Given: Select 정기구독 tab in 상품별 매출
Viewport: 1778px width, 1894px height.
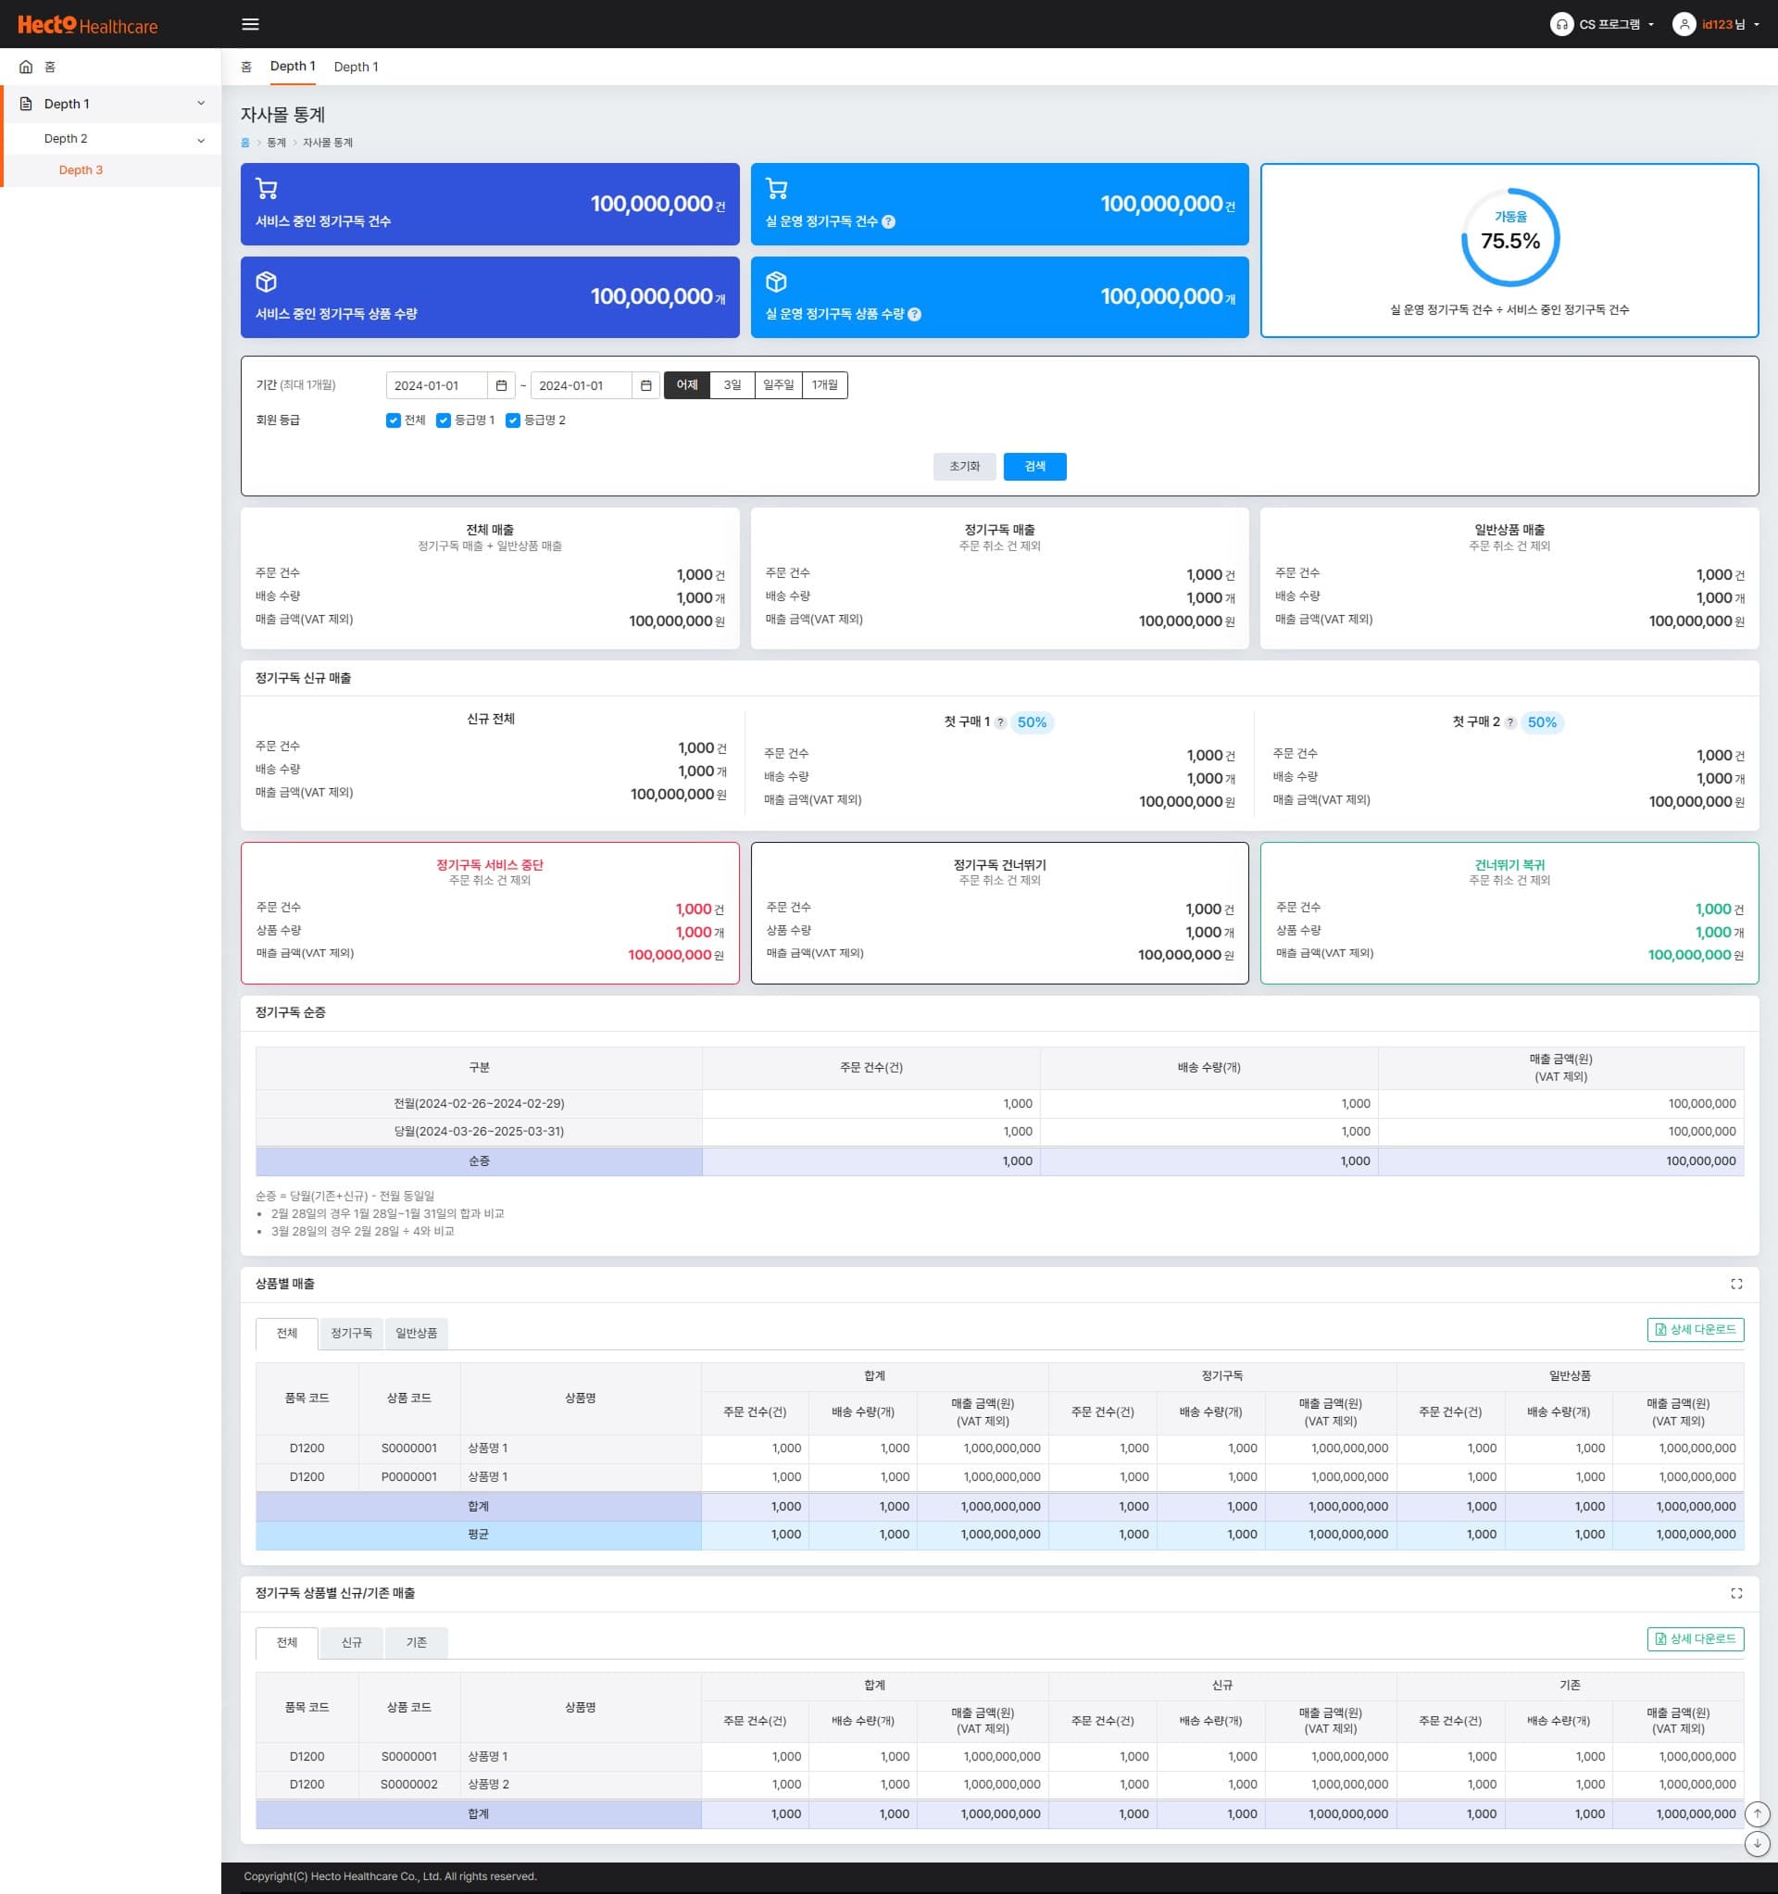Looking at the screenshot, I should (x=352, y=1333).
